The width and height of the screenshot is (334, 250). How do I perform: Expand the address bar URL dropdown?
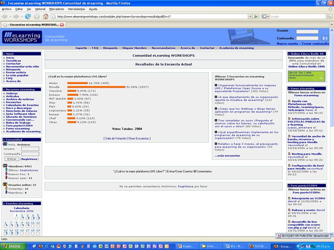pos(250,16)
